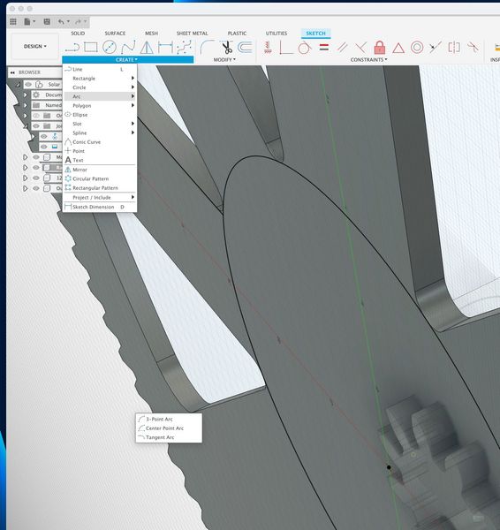This screenshot has width=500, height=530.
Task: Click Sketch Dimension menu entry
Action: pos(94,207)
